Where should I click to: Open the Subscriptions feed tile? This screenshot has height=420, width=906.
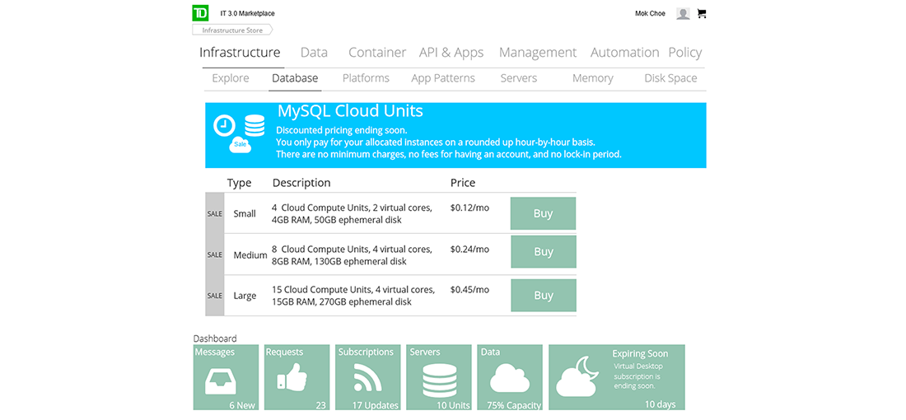pos(368,377)
